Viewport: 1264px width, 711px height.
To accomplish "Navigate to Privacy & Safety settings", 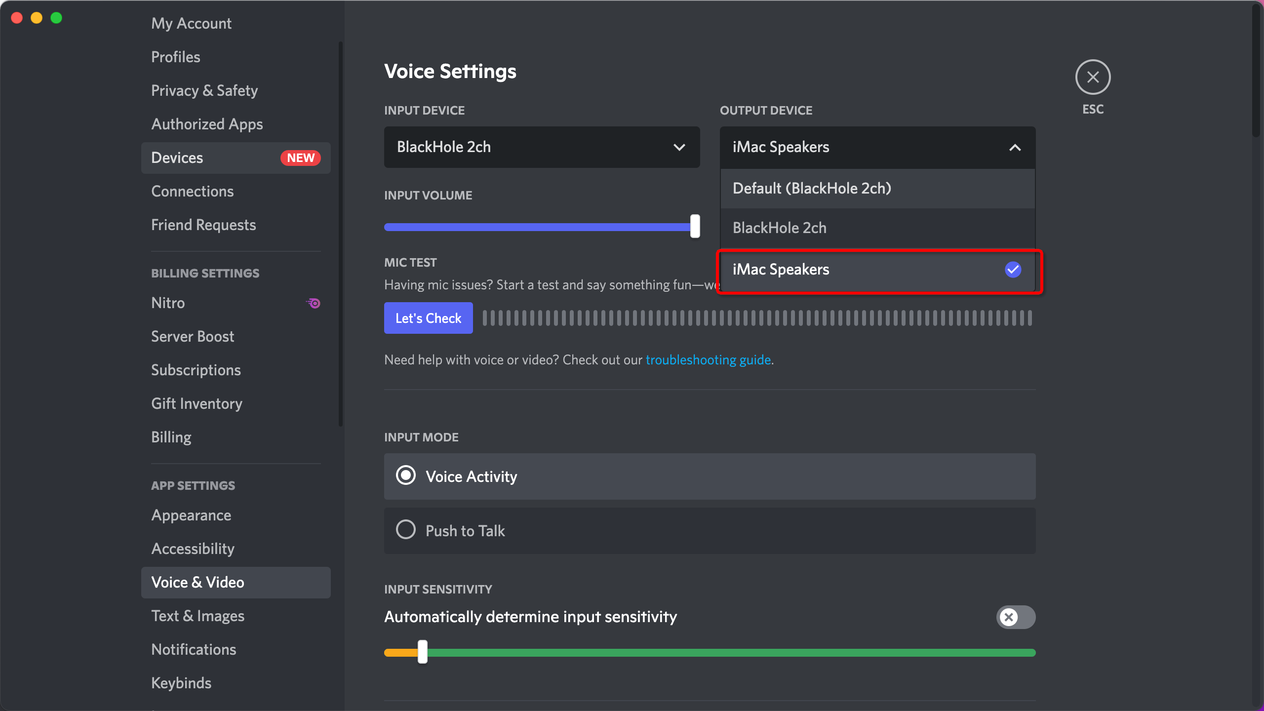I will (x=204, y=89).
